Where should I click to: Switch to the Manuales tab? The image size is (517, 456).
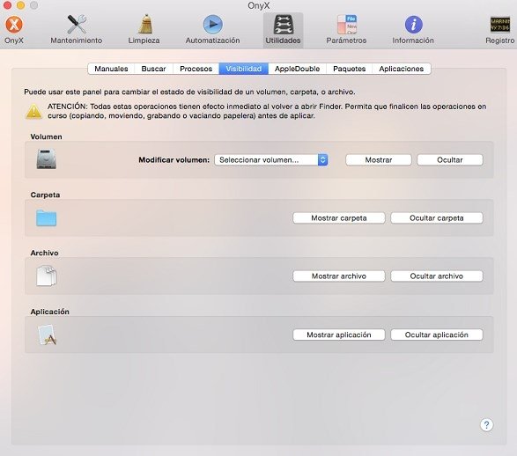click(111, 69)
